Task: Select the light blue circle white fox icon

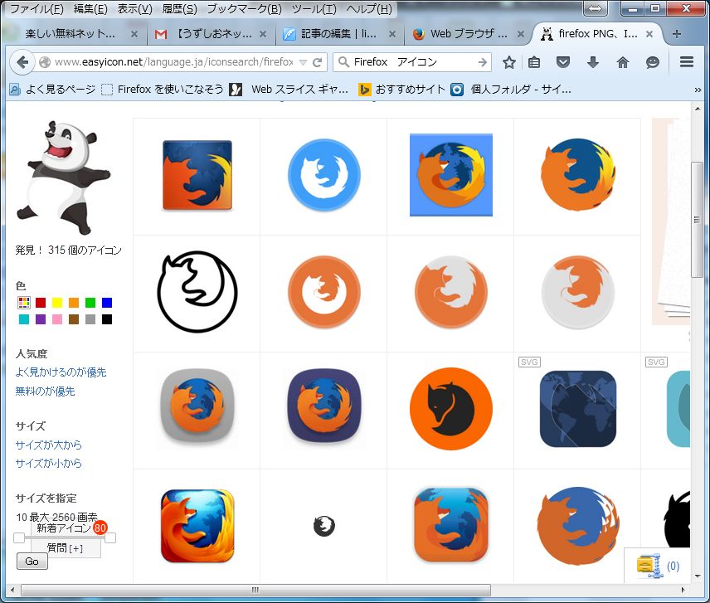Action: tap(323, 175)
